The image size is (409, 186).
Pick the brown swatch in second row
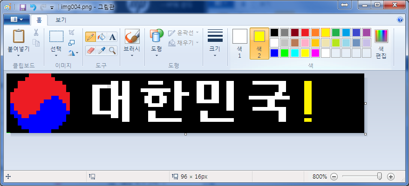click(295, 43)
